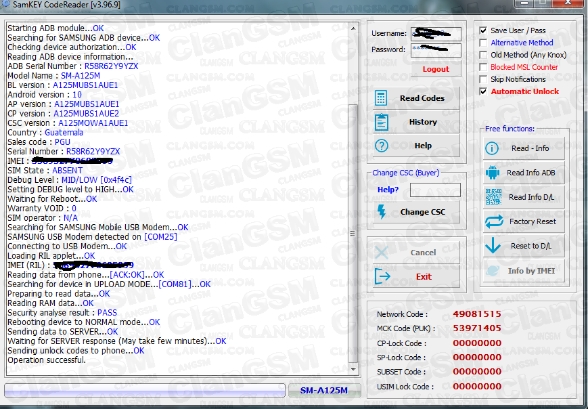Click the 'AP version : A125MUBS1AUE1' line
The height and width of the screenshot is (409, 588).
64,104
